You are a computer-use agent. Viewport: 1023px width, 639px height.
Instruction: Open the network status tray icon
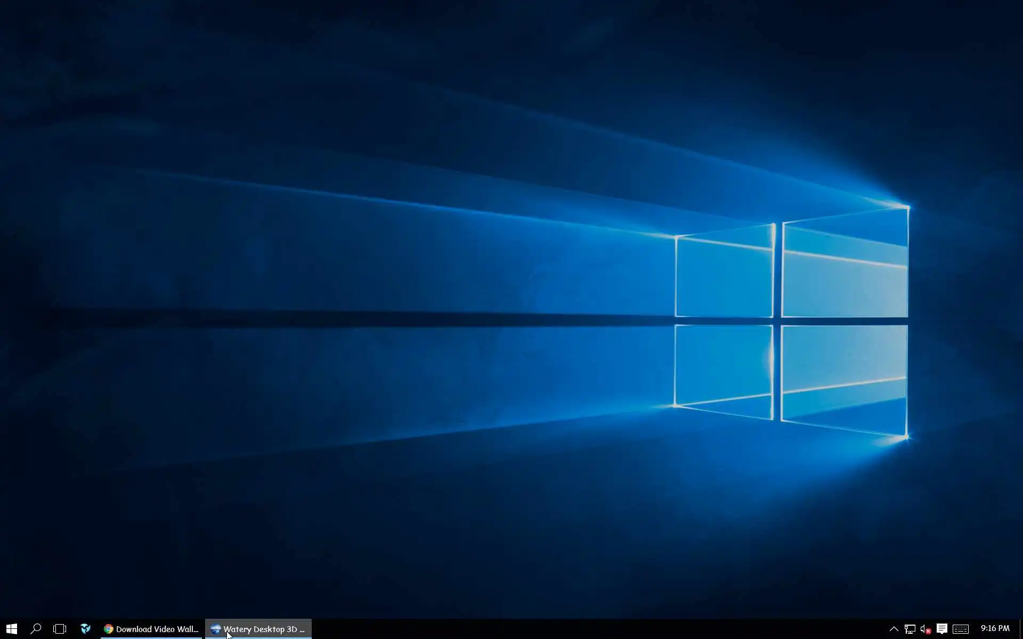[910, 629]
